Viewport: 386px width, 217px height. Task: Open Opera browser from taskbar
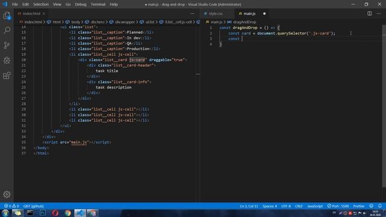tap(55, 213)
